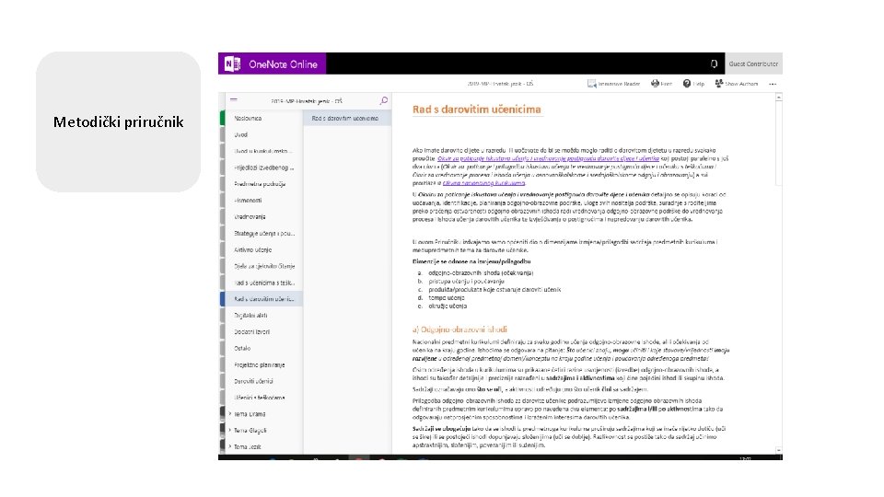Open the Učenici s teškoćama section

click(262, 398)
